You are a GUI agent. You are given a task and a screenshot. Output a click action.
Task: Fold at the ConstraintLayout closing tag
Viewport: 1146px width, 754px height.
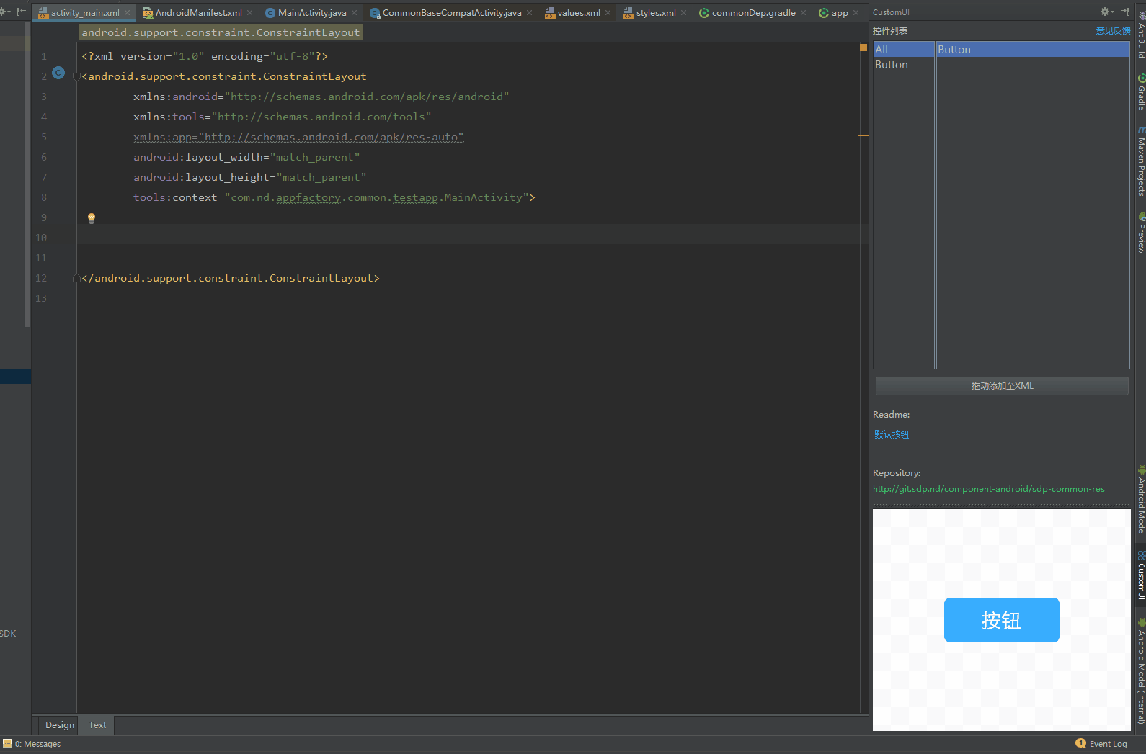point(76,278)
